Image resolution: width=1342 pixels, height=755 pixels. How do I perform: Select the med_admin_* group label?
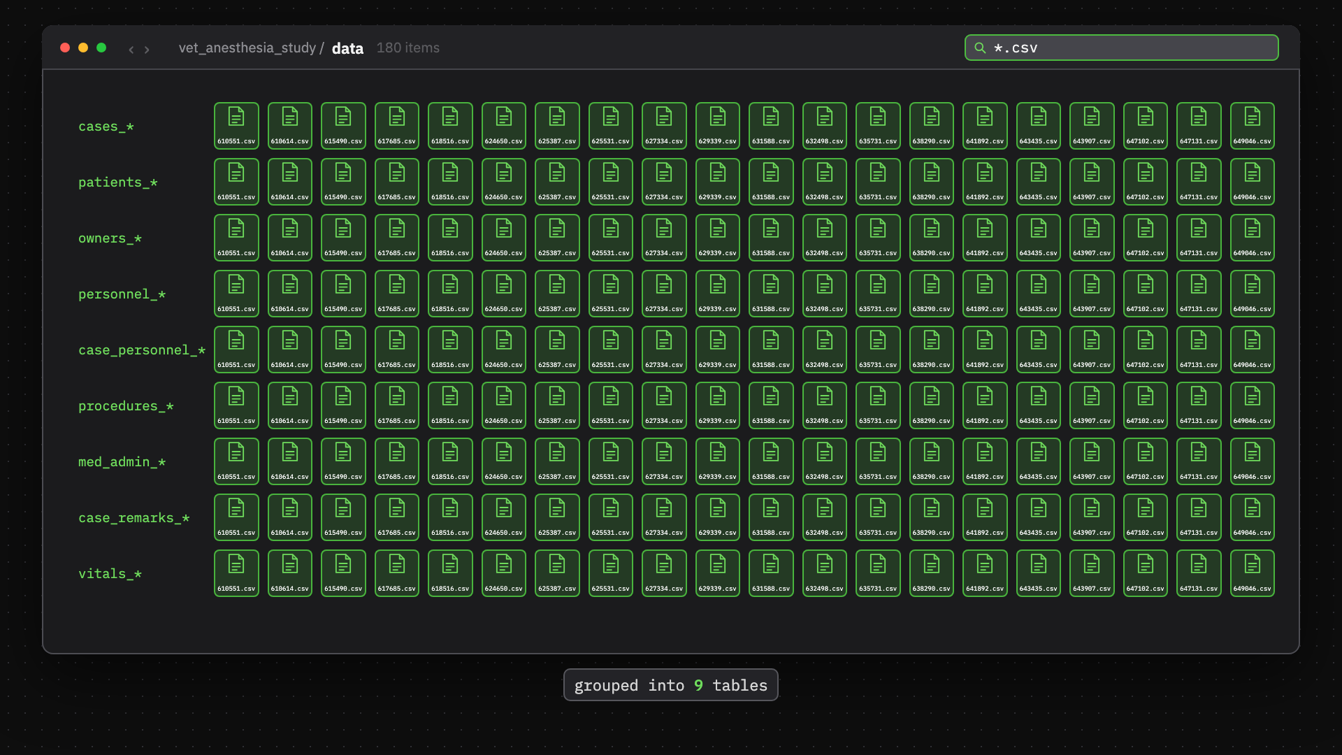click(x=122, y=462)
